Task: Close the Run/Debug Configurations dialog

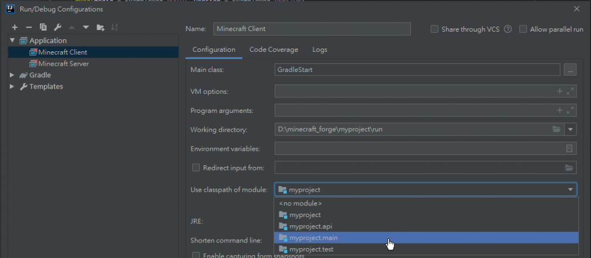Action: point(577,9)
